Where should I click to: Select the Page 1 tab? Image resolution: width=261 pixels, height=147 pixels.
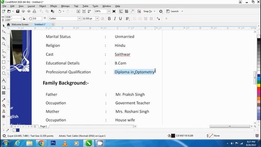point(44,126)
